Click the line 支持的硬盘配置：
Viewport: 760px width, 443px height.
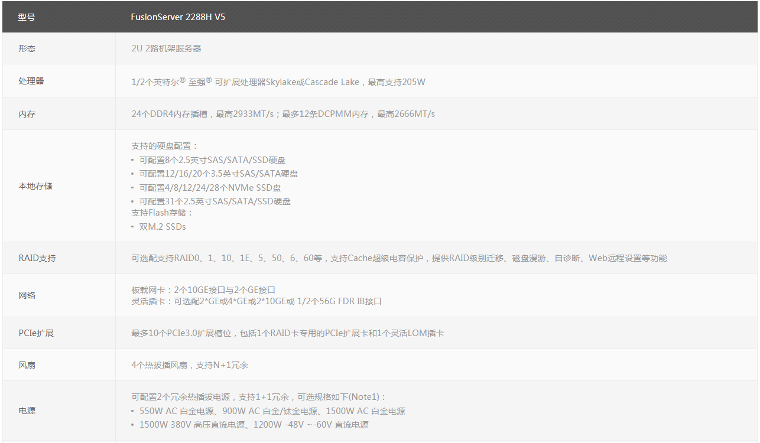click(x=165, y=146)
